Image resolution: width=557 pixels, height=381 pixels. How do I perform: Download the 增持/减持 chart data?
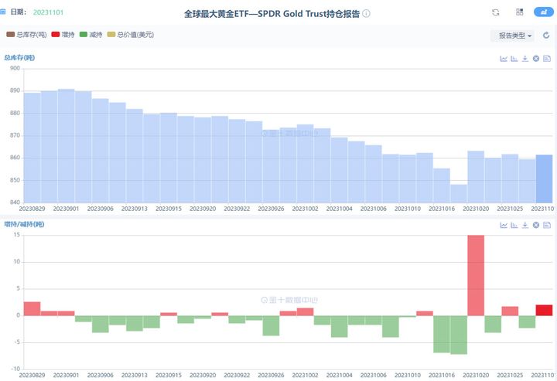[x=525, y=225]
